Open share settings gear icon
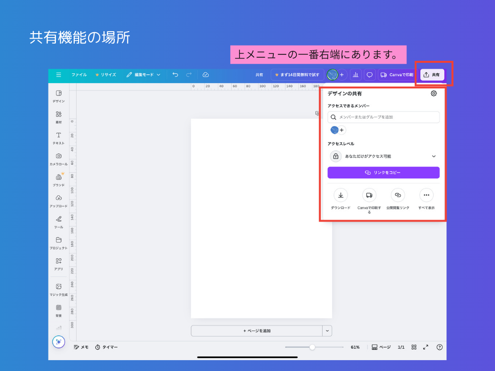The height and width of the screenshot is (371, 495). point(434,93)
